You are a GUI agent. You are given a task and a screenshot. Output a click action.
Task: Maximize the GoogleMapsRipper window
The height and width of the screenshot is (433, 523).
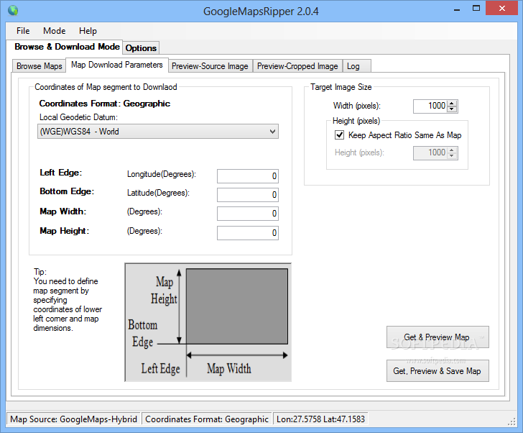(476, 9)
